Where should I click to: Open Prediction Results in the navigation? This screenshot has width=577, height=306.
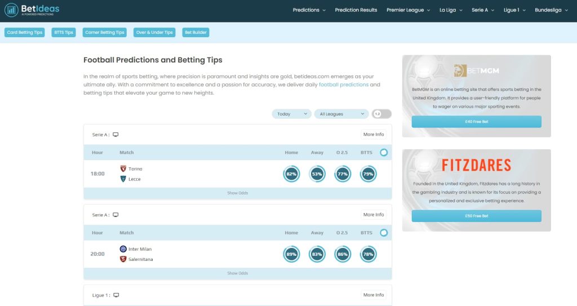[x=356, y=10]
